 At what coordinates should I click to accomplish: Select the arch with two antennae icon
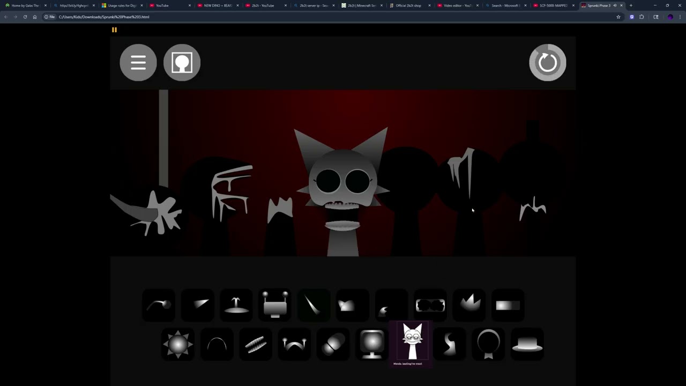tap(294, 344)
